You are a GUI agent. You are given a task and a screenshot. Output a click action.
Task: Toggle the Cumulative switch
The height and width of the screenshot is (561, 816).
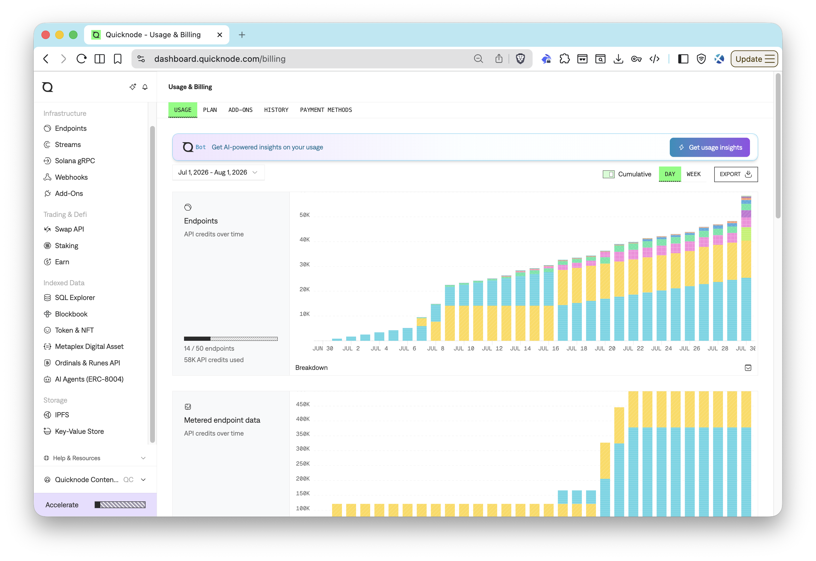point(608,174)
